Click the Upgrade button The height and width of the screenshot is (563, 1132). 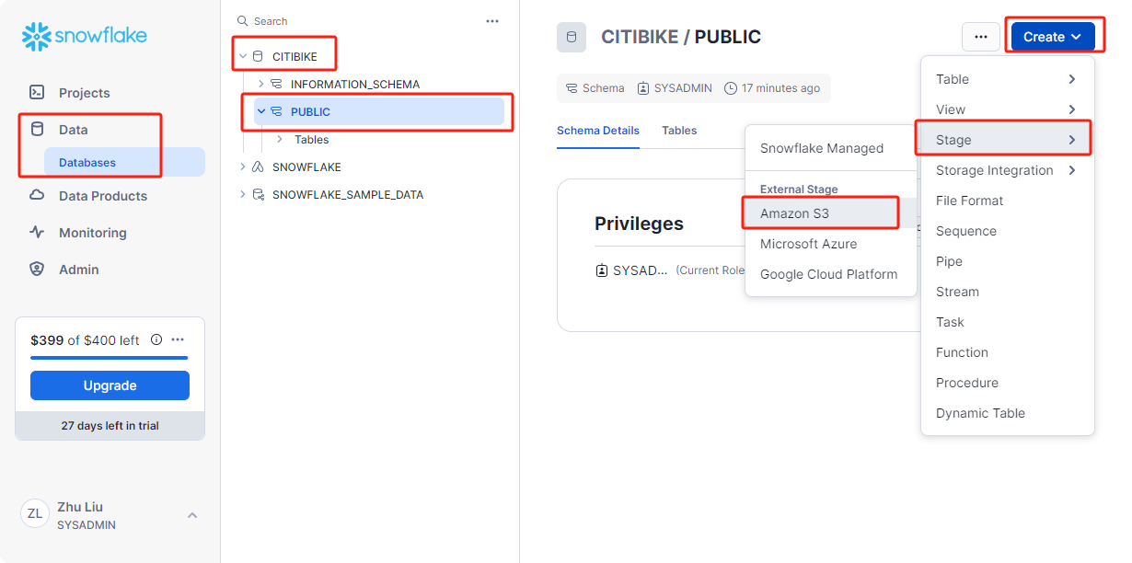(110, 385)
